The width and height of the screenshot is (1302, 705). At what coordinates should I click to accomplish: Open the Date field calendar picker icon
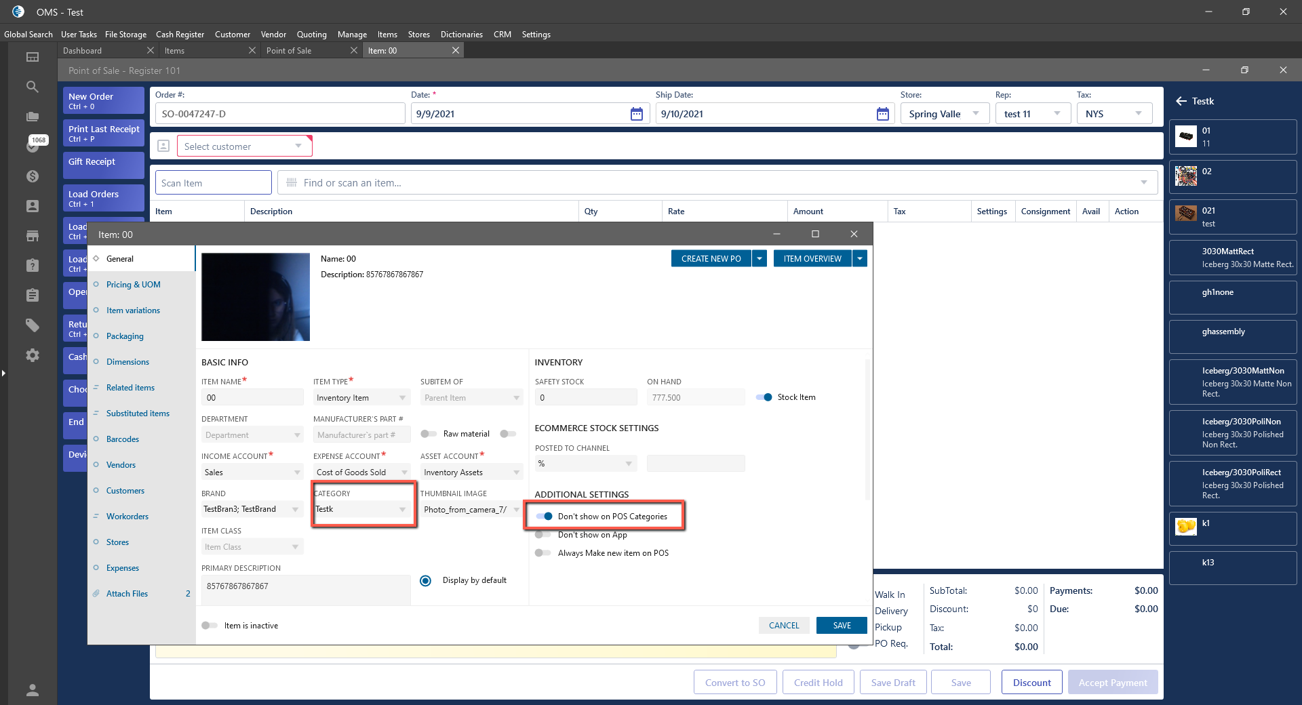tap(636, 114)
